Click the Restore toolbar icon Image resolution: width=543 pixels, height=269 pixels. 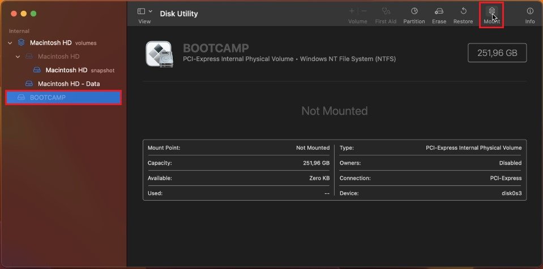(x=463, y=11)
